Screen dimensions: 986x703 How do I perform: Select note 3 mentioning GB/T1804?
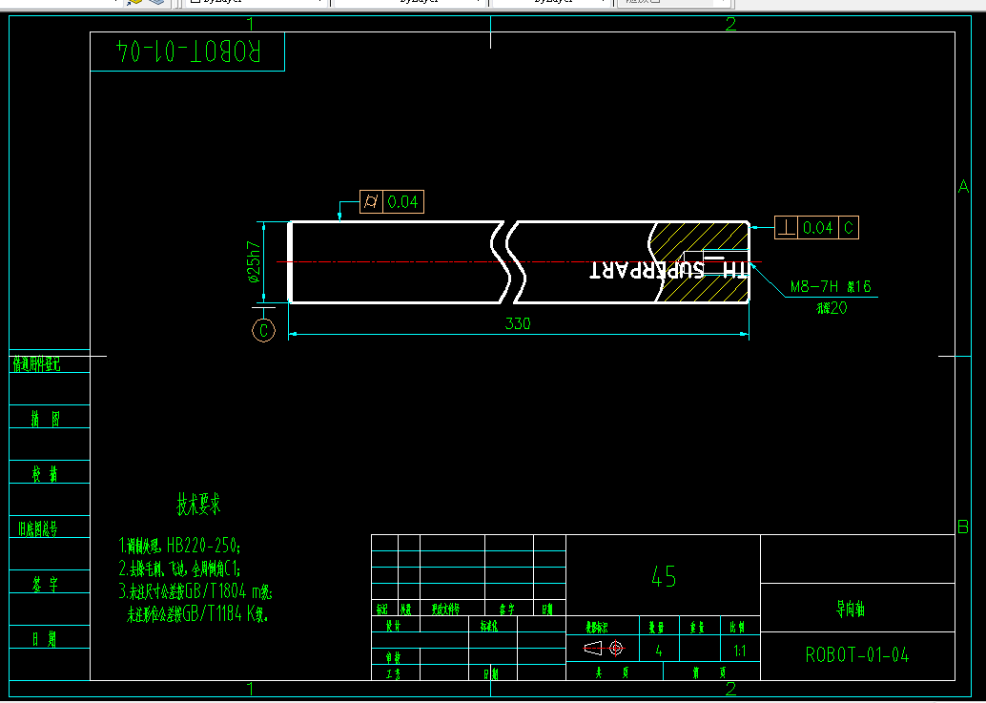pos(195,591)
